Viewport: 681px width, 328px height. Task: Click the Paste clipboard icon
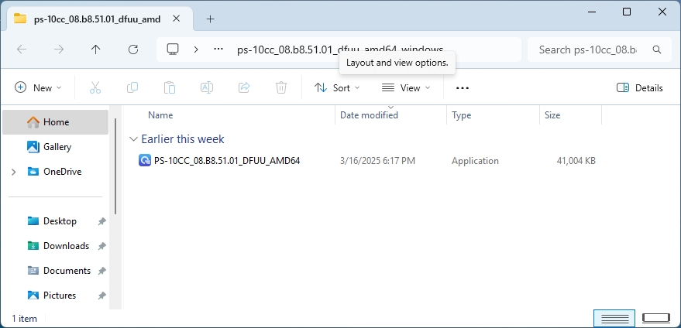[170, 87]
